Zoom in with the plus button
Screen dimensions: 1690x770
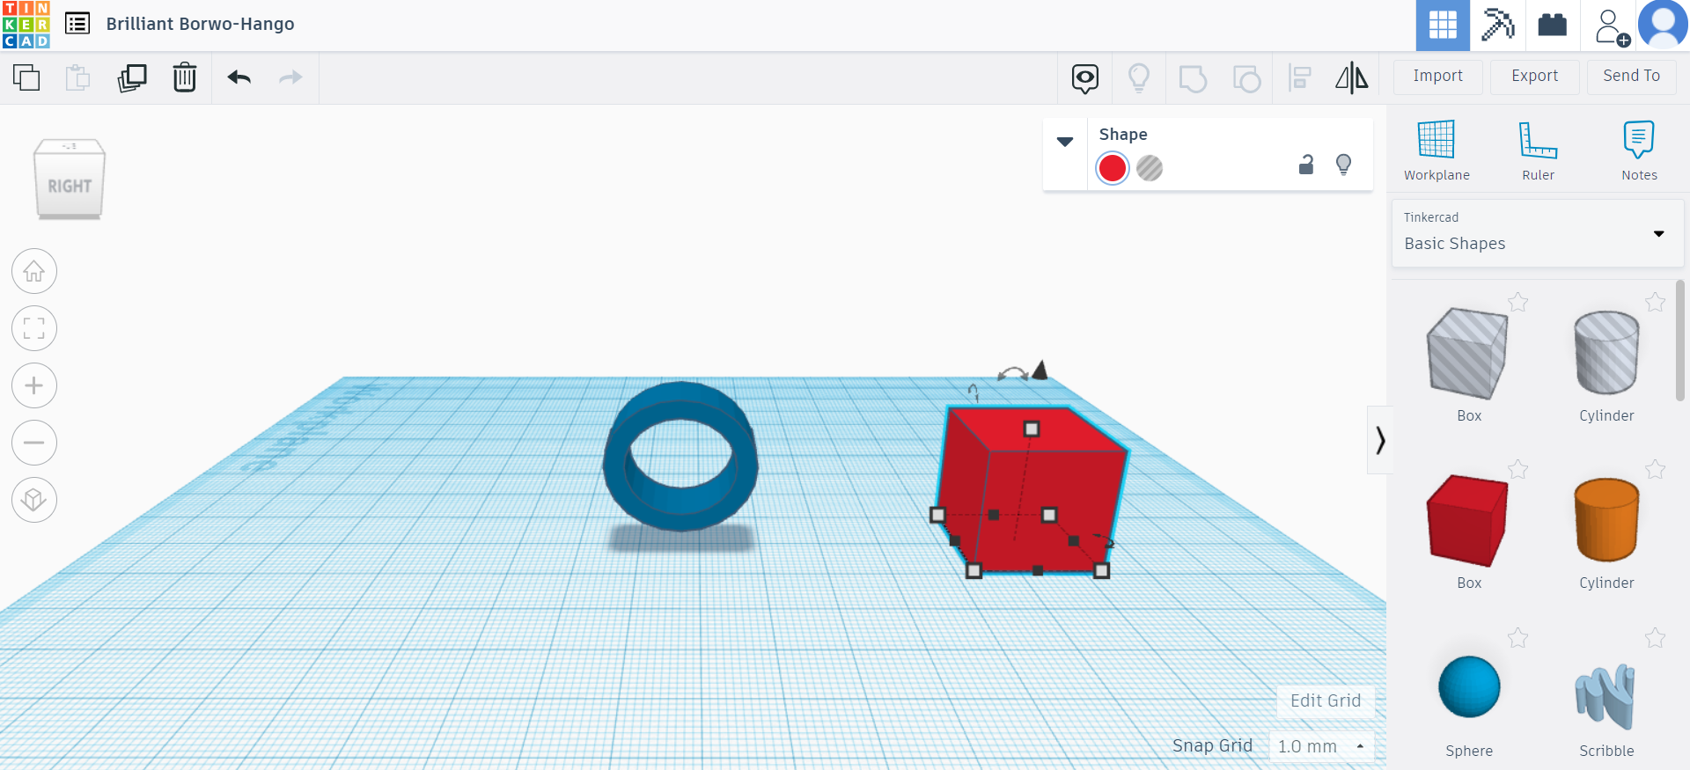[34, 385]
